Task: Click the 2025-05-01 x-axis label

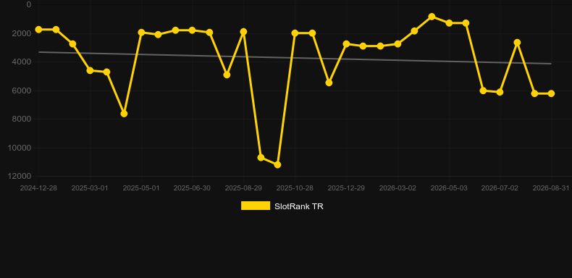Action: coord(141,188)
